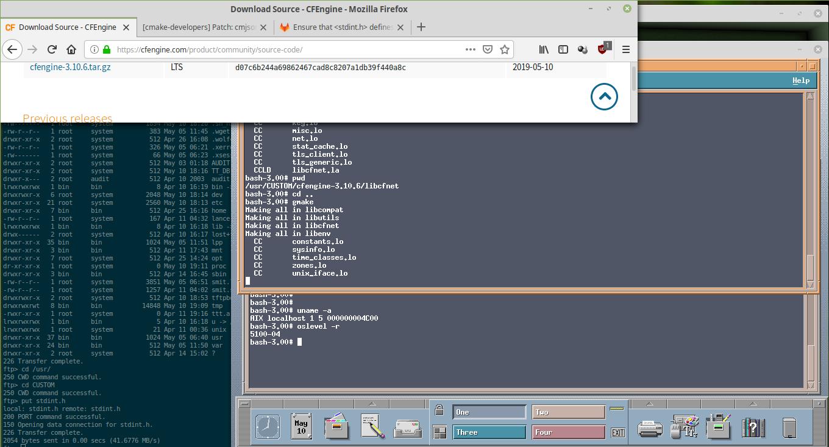The height and width of the screenshot is (447, 829).
Task: Open CDE Help books icon
Action: 753,427
